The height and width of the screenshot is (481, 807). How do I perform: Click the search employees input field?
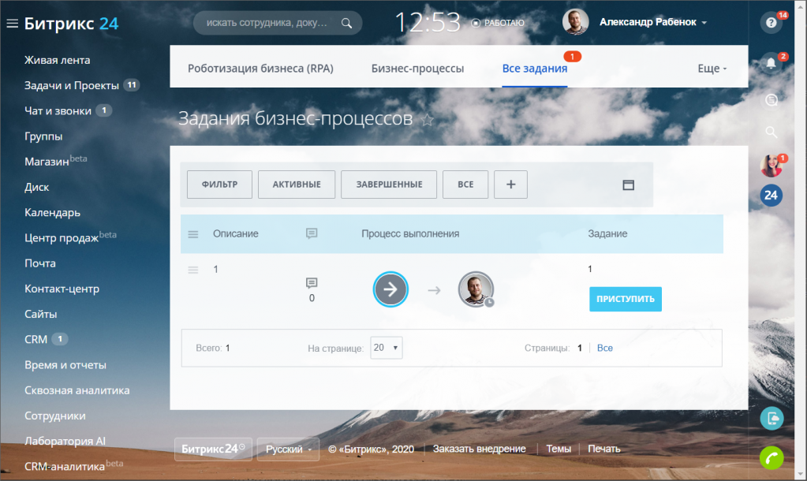coord(268,23)
